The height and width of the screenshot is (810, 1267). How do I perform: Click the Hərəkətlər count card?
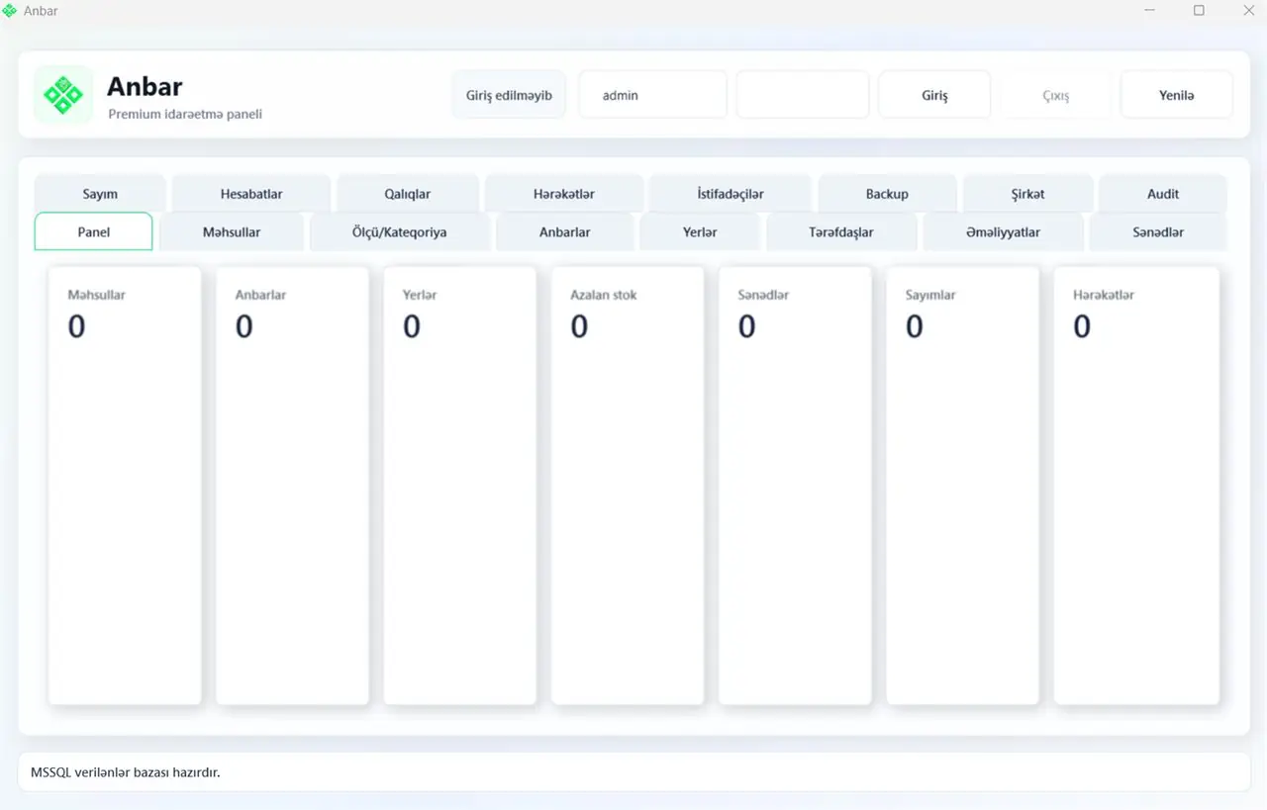(1136, 486)
